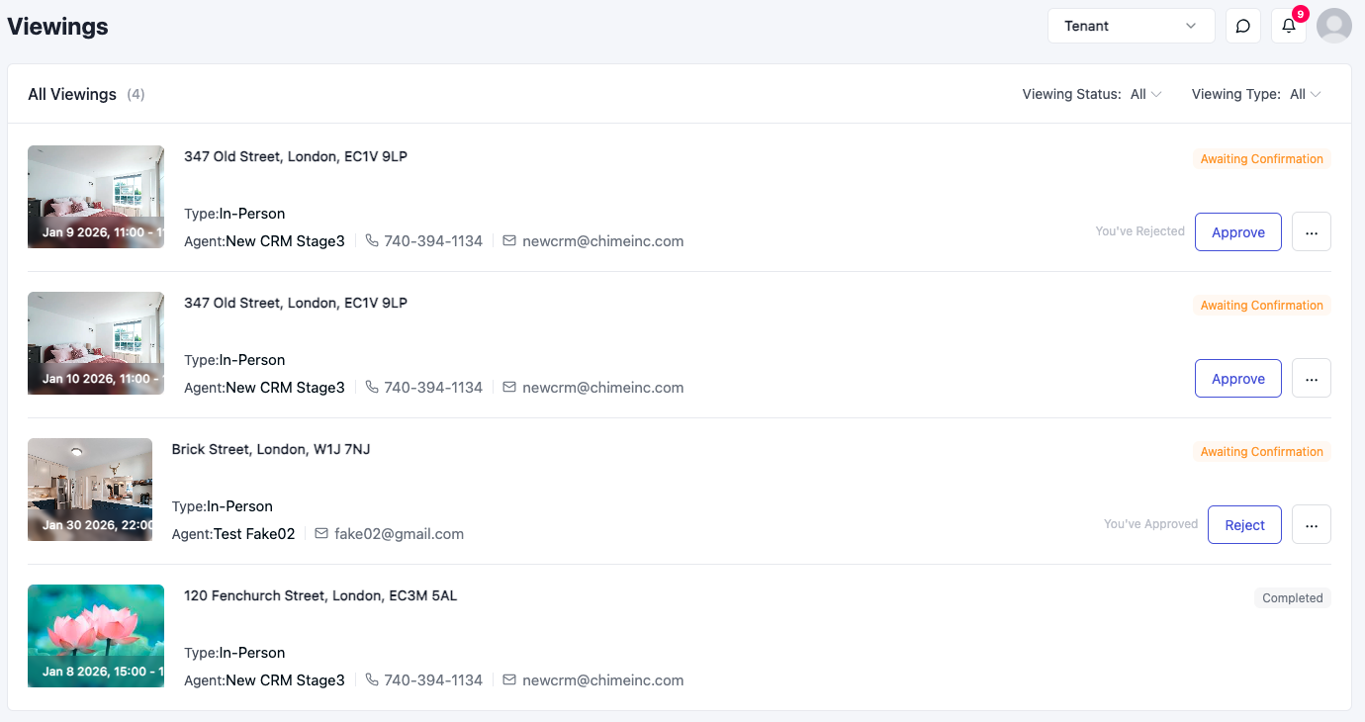The width and height of the screenshot is (1365, 722).
Task: Click the newcrm@chimeinc.com email on Fenchurch viewing
Action: [603, 680]
